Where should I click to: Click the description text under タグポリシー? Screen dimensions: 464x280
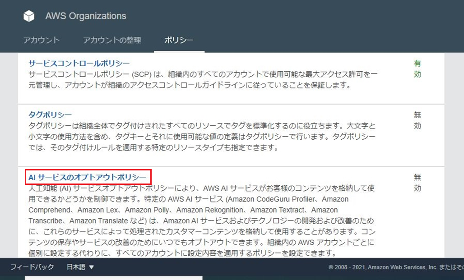(x=202, y=137)
